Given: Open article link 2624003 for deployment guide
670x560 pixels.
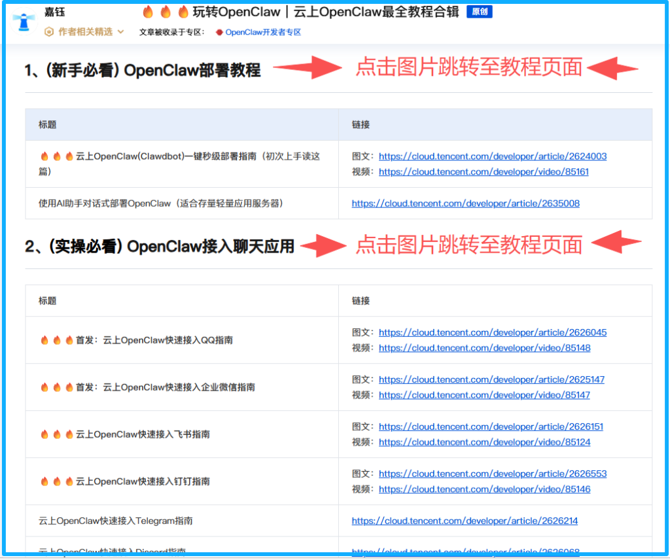Looking at the screenshot, I should point(492,156).
